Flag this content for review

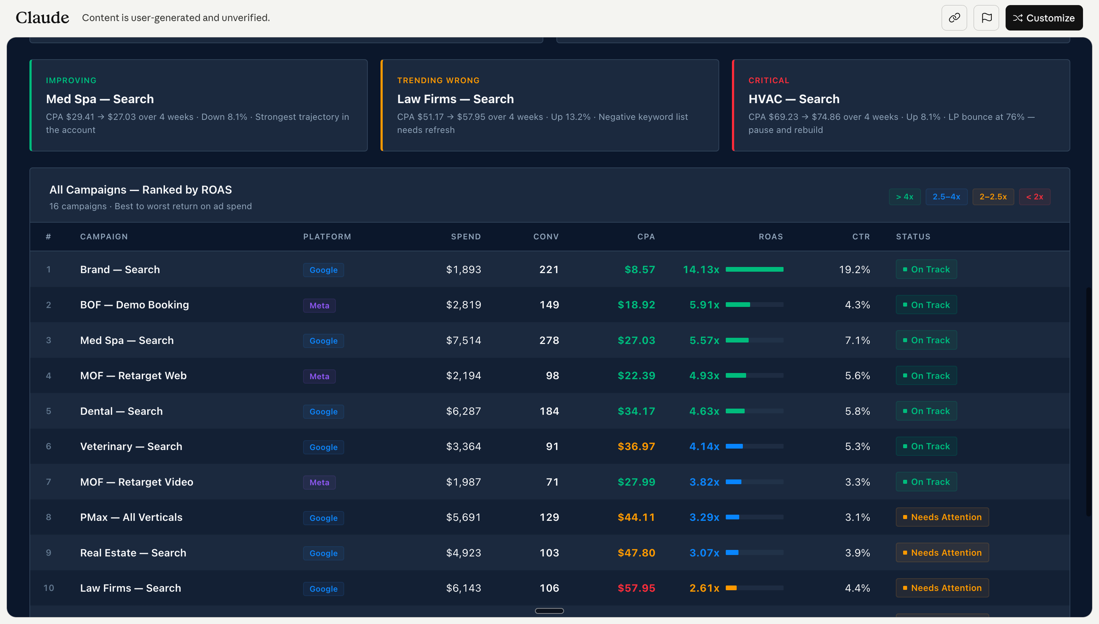986,17
